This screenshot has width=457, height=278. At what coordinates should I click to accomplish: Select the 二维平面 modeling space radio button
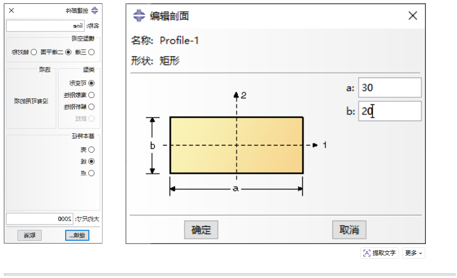pyautogui.click(x=68, y=52)
